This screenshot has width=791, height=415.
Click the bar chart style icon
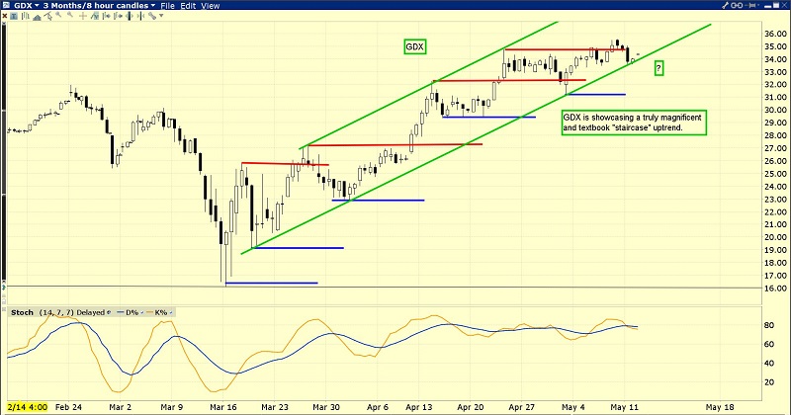[x=26, y=16]
